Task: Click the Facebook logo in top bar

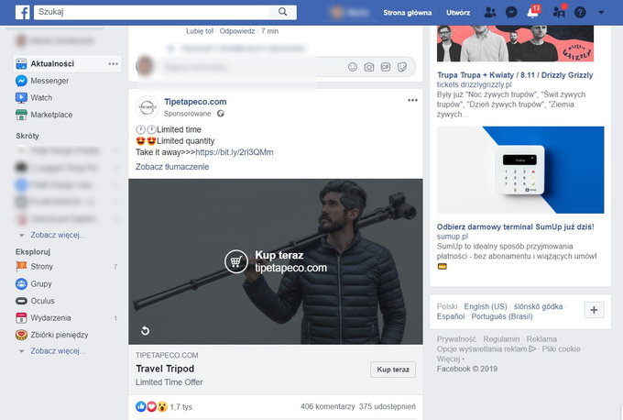Action: click(x=23, y=12)
